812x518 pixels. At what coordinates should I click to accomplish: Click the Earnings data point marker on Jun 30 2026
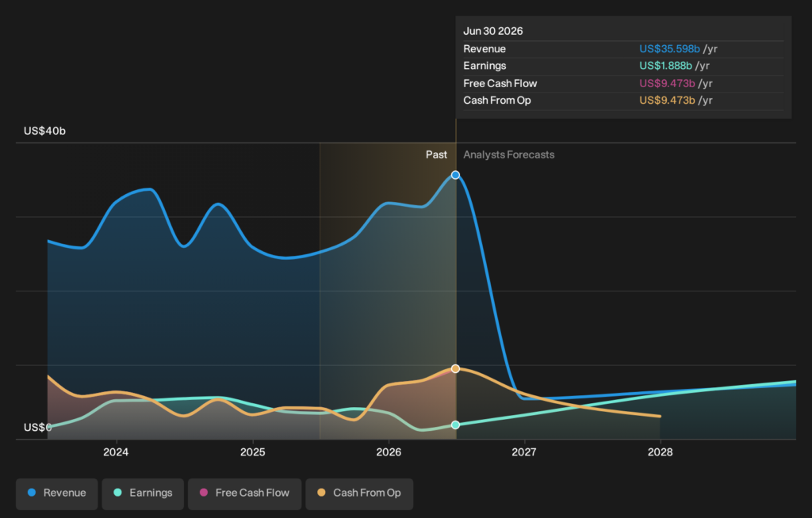[455, 425]
